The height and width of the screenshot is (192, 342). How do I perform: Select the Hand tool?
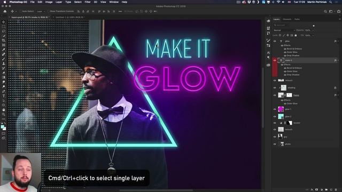click(x=4, y=109)
